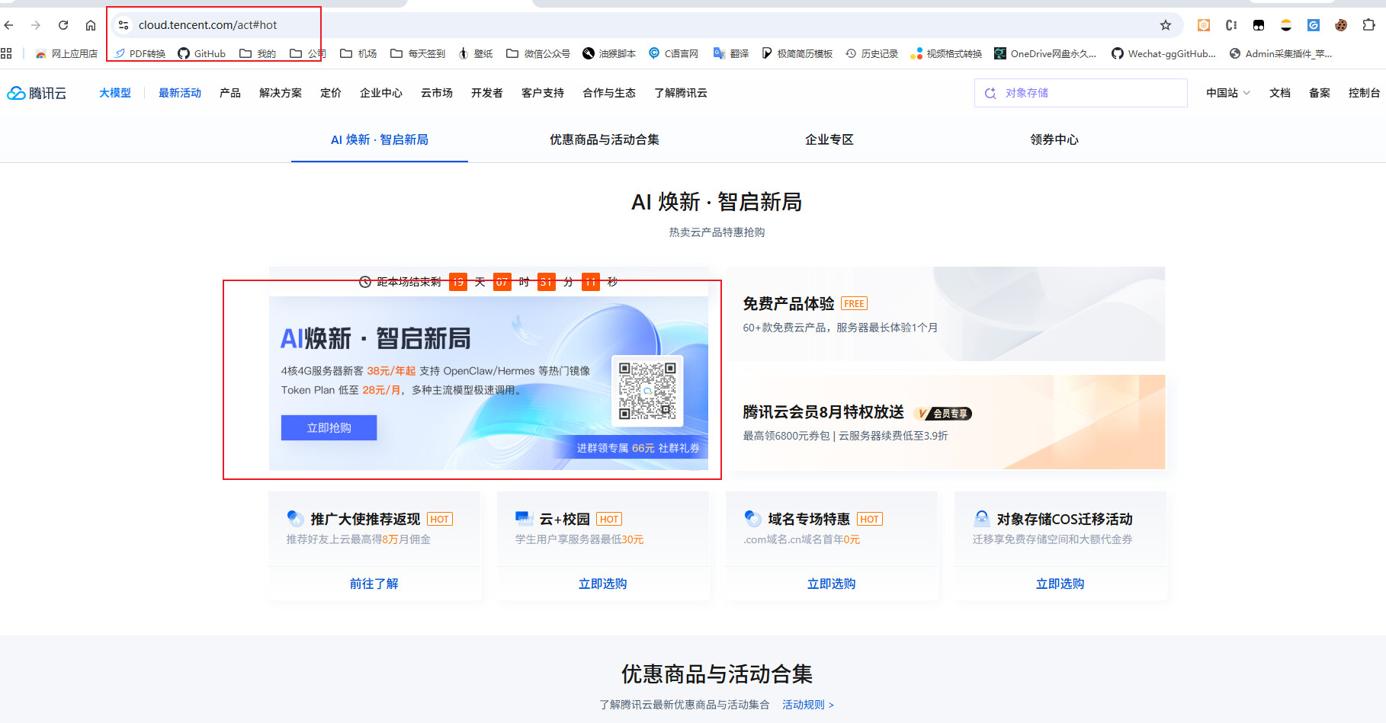Image resolution: width=1386 pixels, height=723 pixels.
Task: Open the 翻译 bookmark
Action: [x=731, y=53]
